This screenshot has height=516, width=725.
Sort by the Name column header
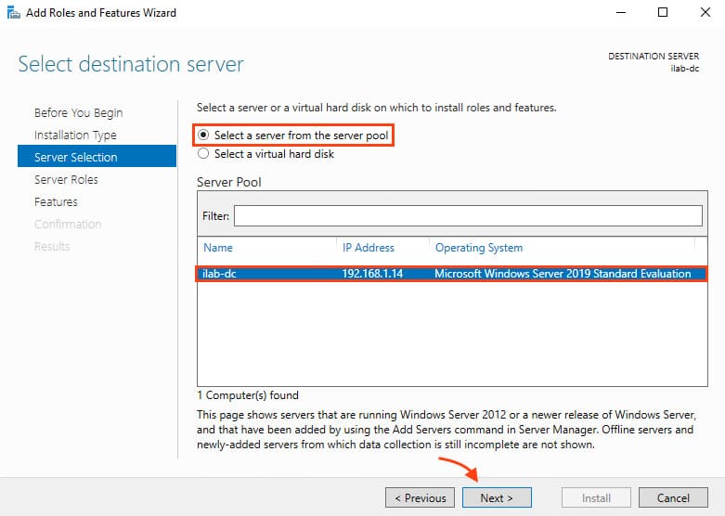point(218,248)
